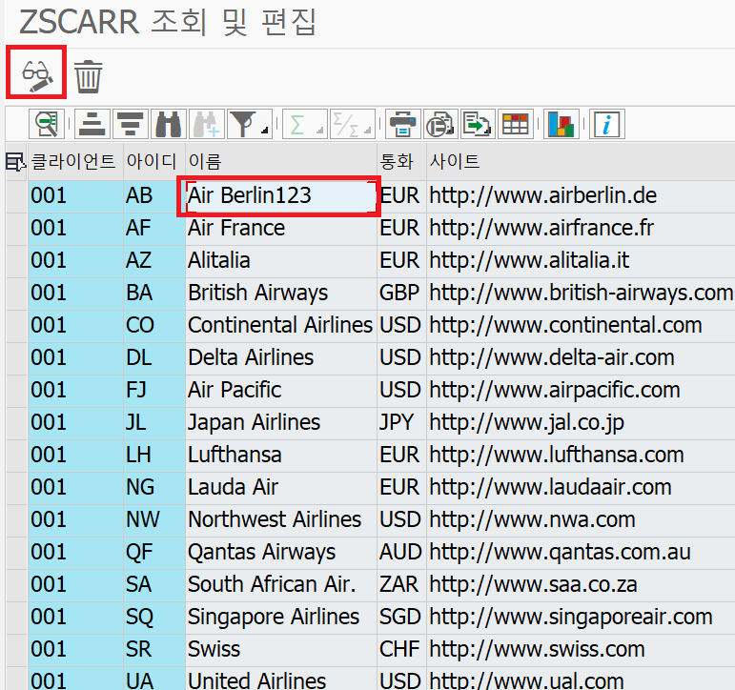
Task: Click the Air Pacific cell
Action: pos(281,390)
